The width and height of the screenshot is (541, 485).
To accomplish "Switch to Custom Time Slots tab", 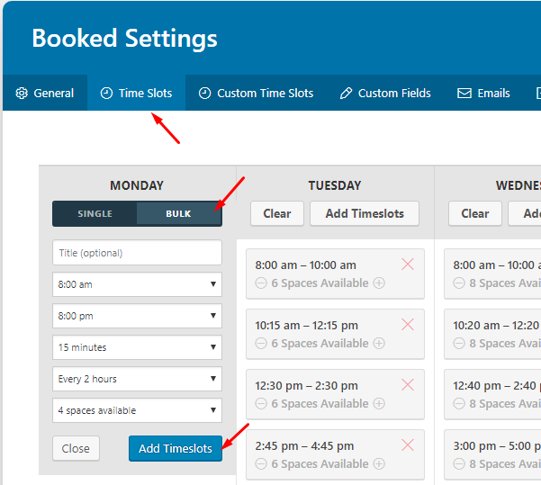I will coord(256,93).
